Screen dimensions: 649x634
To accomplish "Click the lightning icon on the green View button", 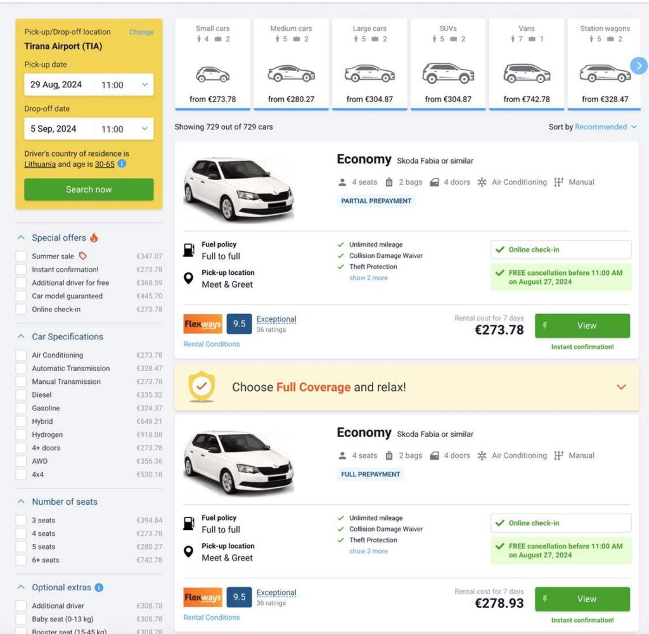I will [x=544, y=326].
